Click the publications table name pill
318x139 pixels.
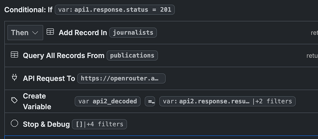tap(132, 55)
